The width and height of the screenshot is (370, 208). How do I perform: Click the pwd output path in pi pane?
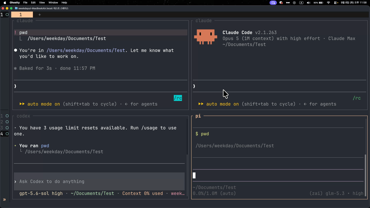[x=235, y=146]
